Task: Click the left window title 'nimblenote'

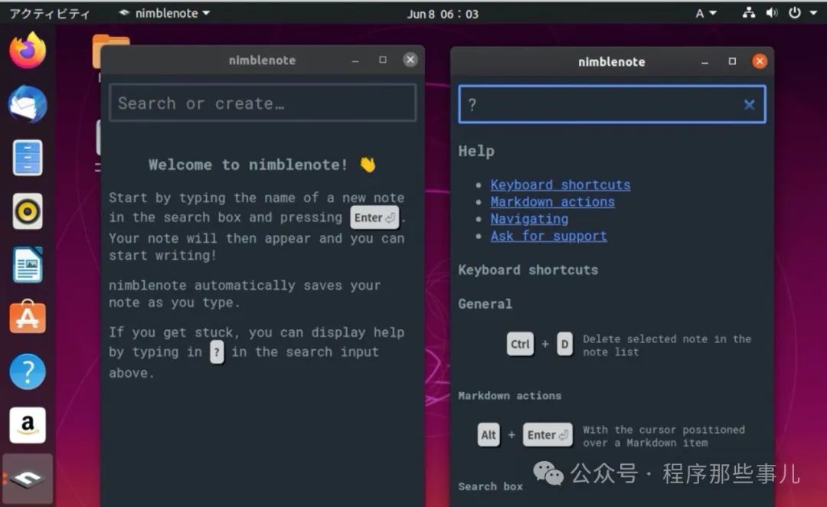Action: pos(262,61)
